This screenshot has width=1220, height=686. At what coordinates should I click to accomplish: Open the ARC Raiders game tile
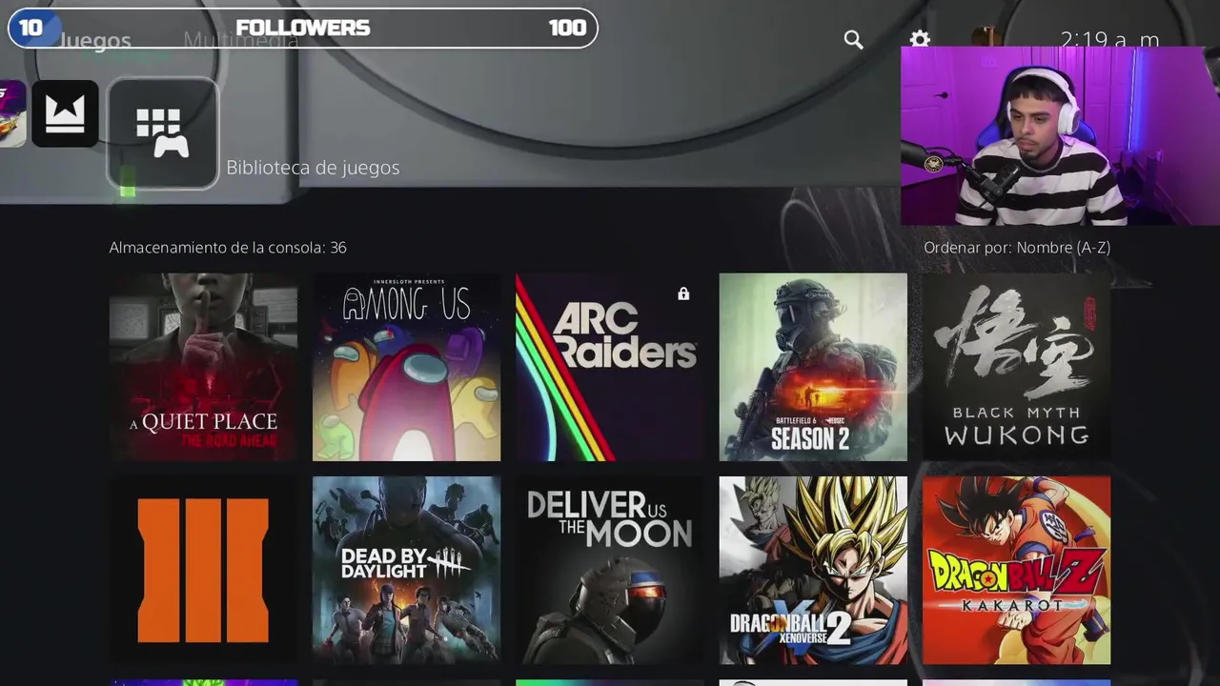pyautogui.click(x=609, y=367)
